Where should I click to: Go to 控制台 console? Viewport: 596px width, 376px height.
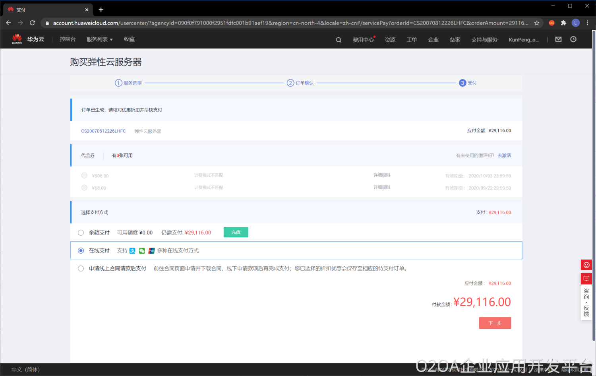coord(68,39)
